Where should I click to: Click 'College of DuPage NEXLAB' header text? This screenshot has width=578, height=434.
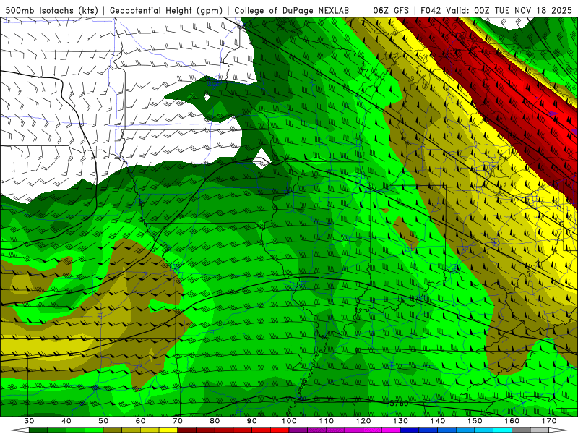click(292, 11)
